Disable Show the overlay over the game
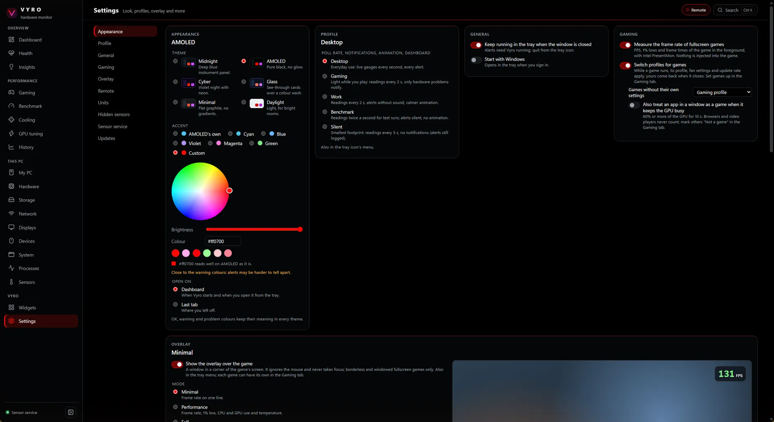This screenshot has width=774, height=422. 177,364
